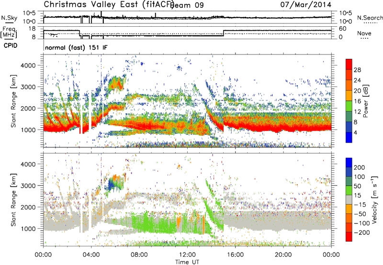The height and width of the screenshot is (265, 383).
Task: Click the 'Time UT' axis title
Action: tap(187, 262)
